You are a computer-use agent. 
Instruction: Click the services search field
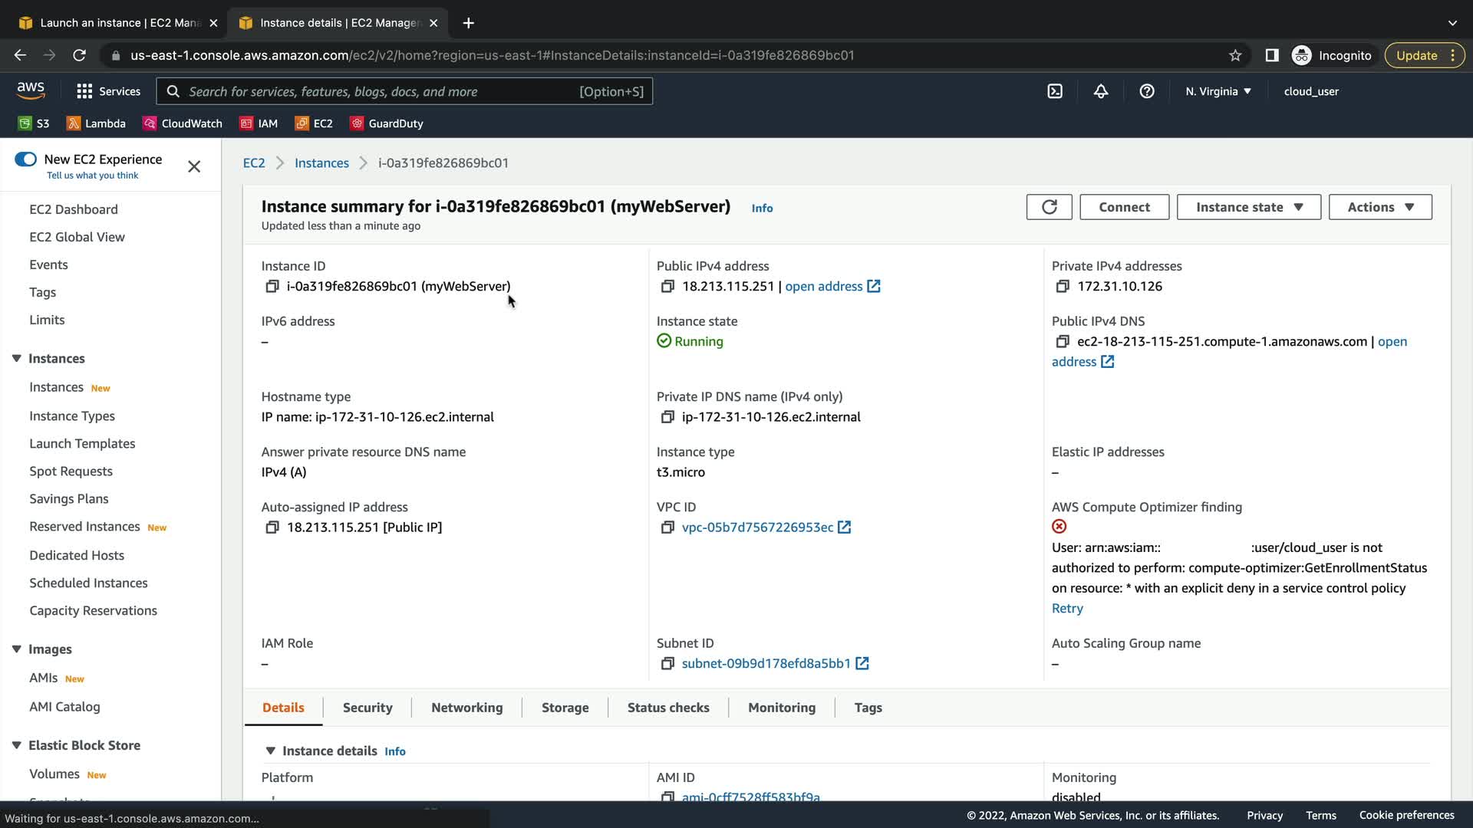pyautogui.click(x=384, y=91)
